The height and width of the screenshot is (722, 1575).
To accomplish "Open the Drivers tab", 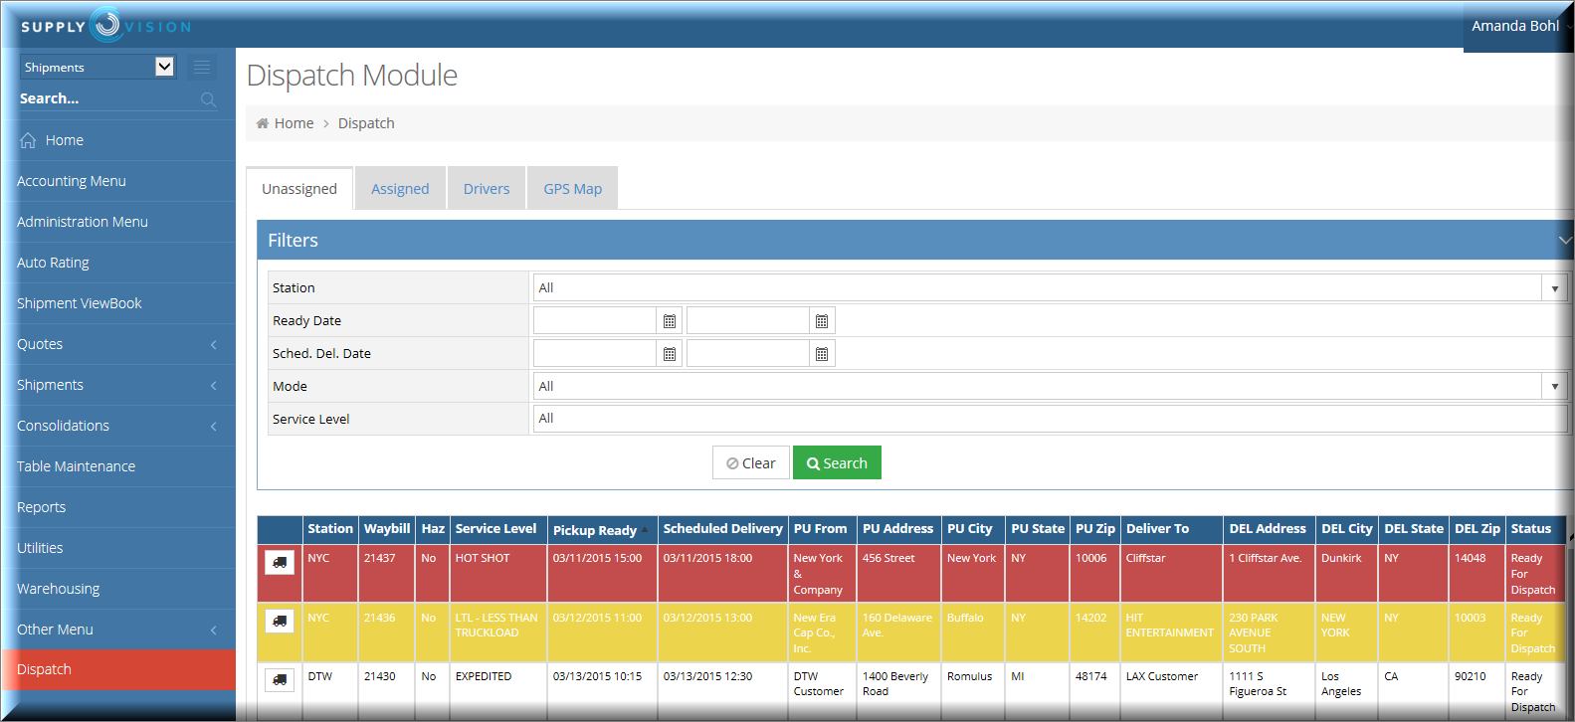I will [x=487, y=189].
